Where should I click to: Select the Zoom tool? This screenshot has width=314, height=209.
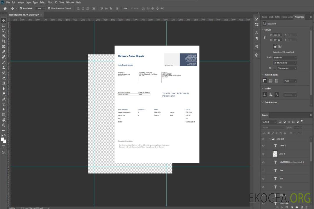3,125
